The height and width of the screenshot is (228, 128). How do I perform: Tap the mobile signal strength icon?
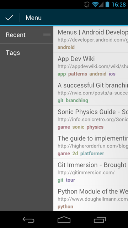tap(101, 5)
